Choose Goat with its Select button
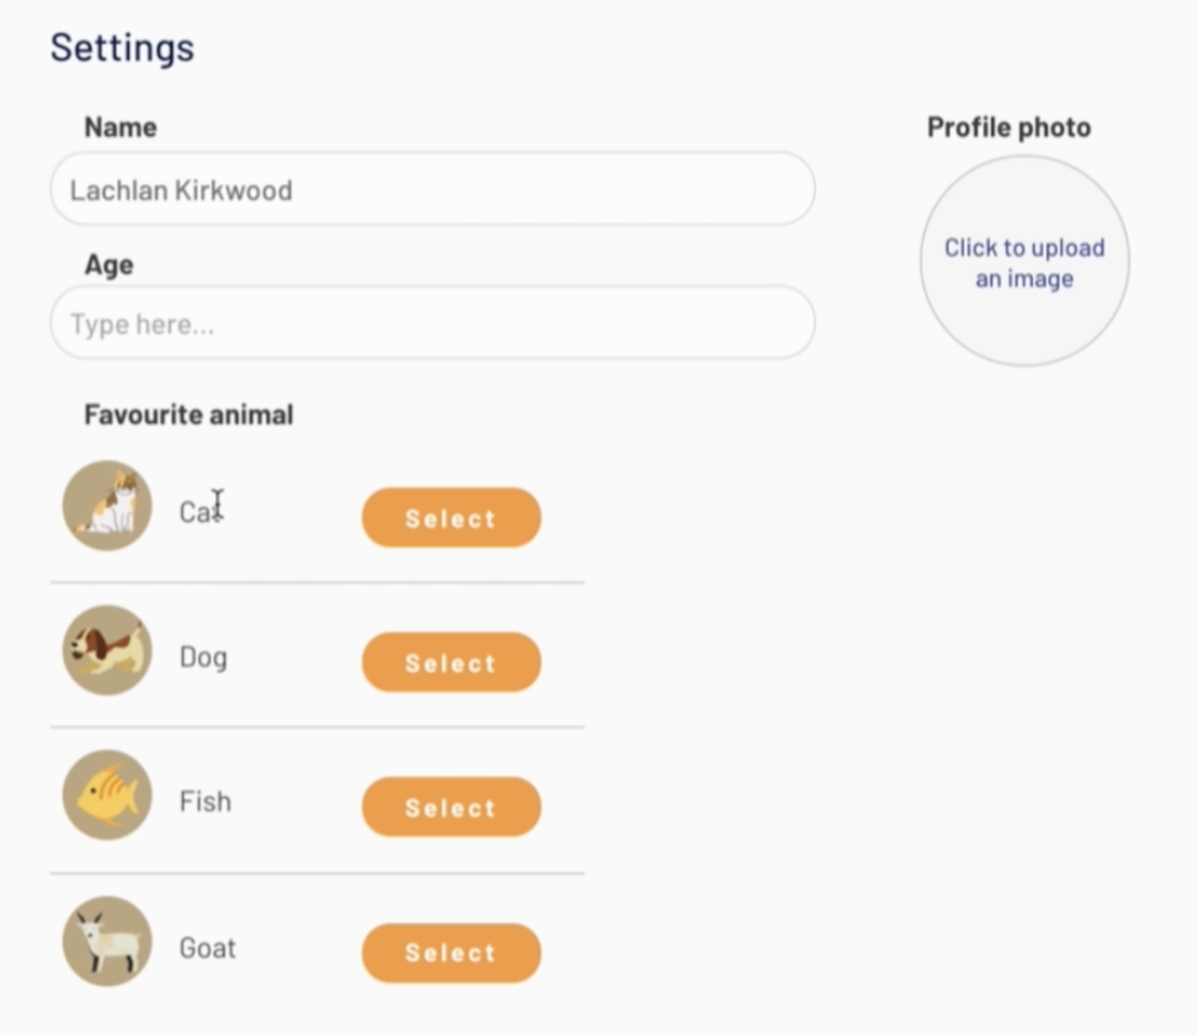 coord(451,952)
